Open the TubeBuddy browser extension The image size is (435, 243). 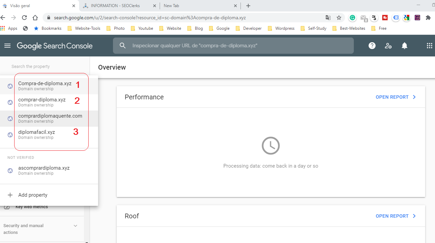point(385,18)
